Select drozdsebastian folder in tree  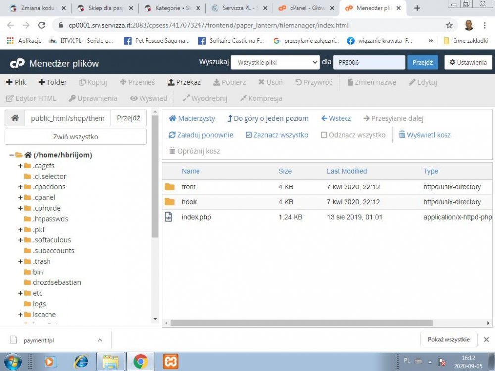[x=57, y=282]
